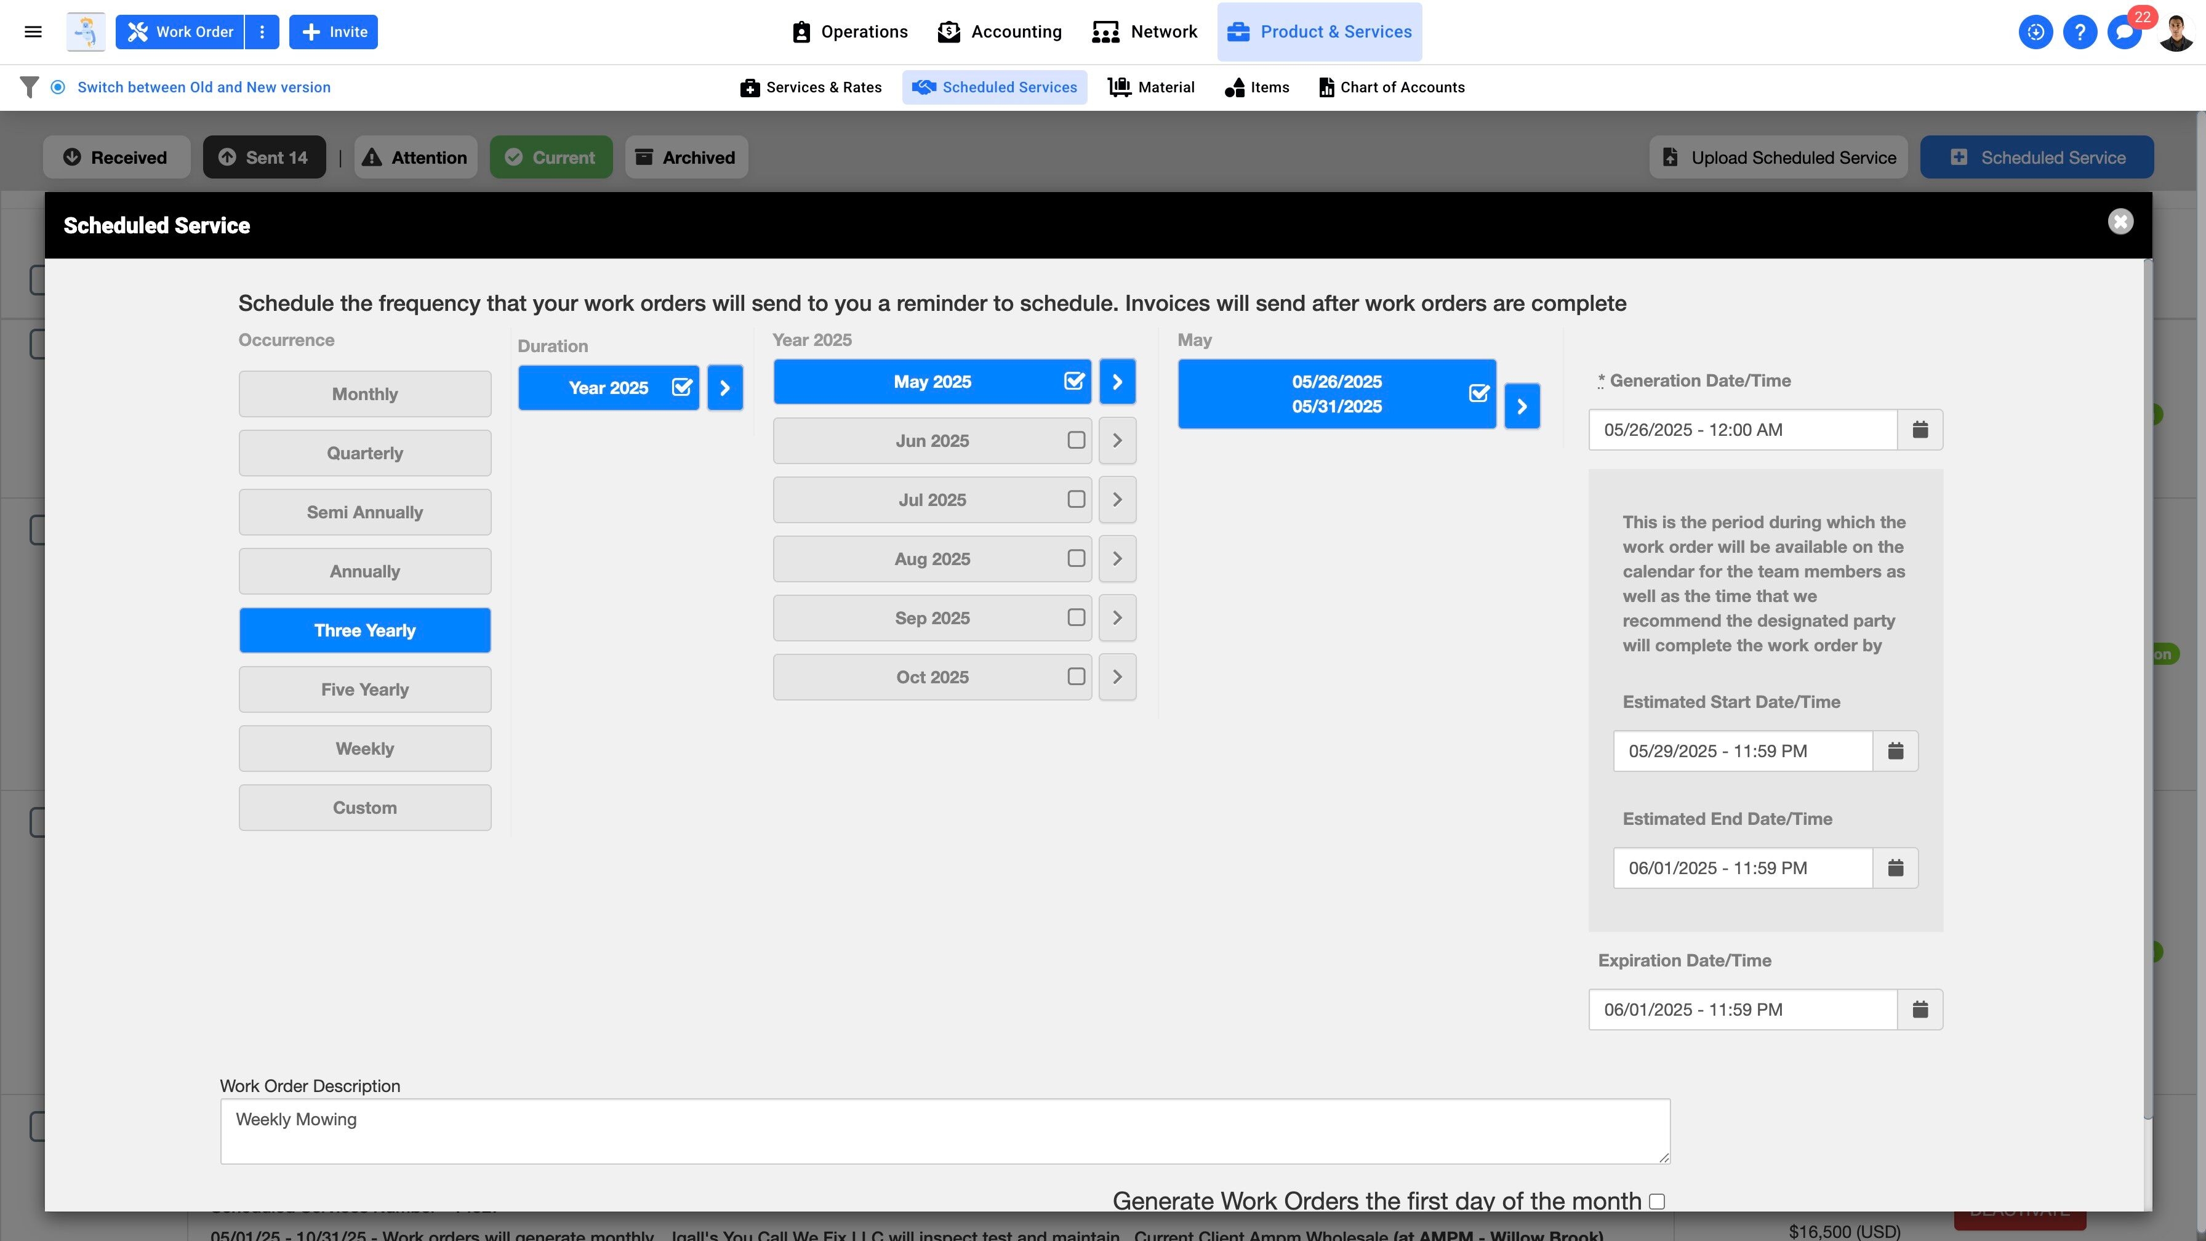Image resolution: width=2206 pixels, height=1241 pixels.
Task: Open the hamburger menu icon
Action: point(33,31)
